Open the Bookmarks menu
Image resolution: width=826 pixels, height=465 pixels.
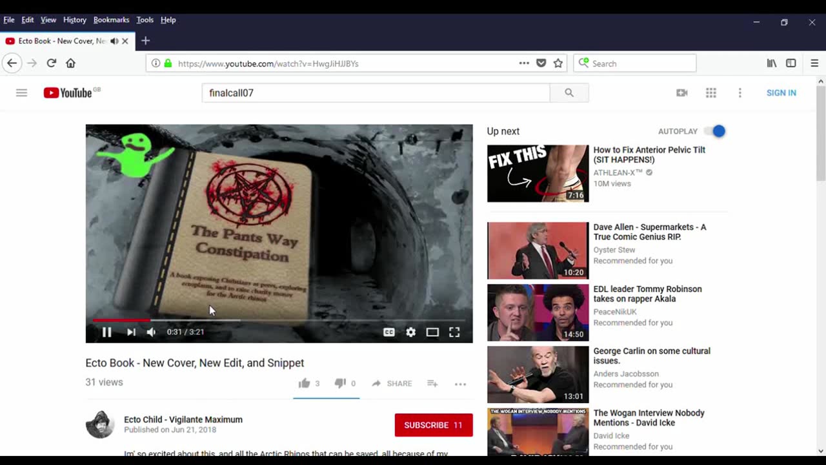click(x=111, y=20)
